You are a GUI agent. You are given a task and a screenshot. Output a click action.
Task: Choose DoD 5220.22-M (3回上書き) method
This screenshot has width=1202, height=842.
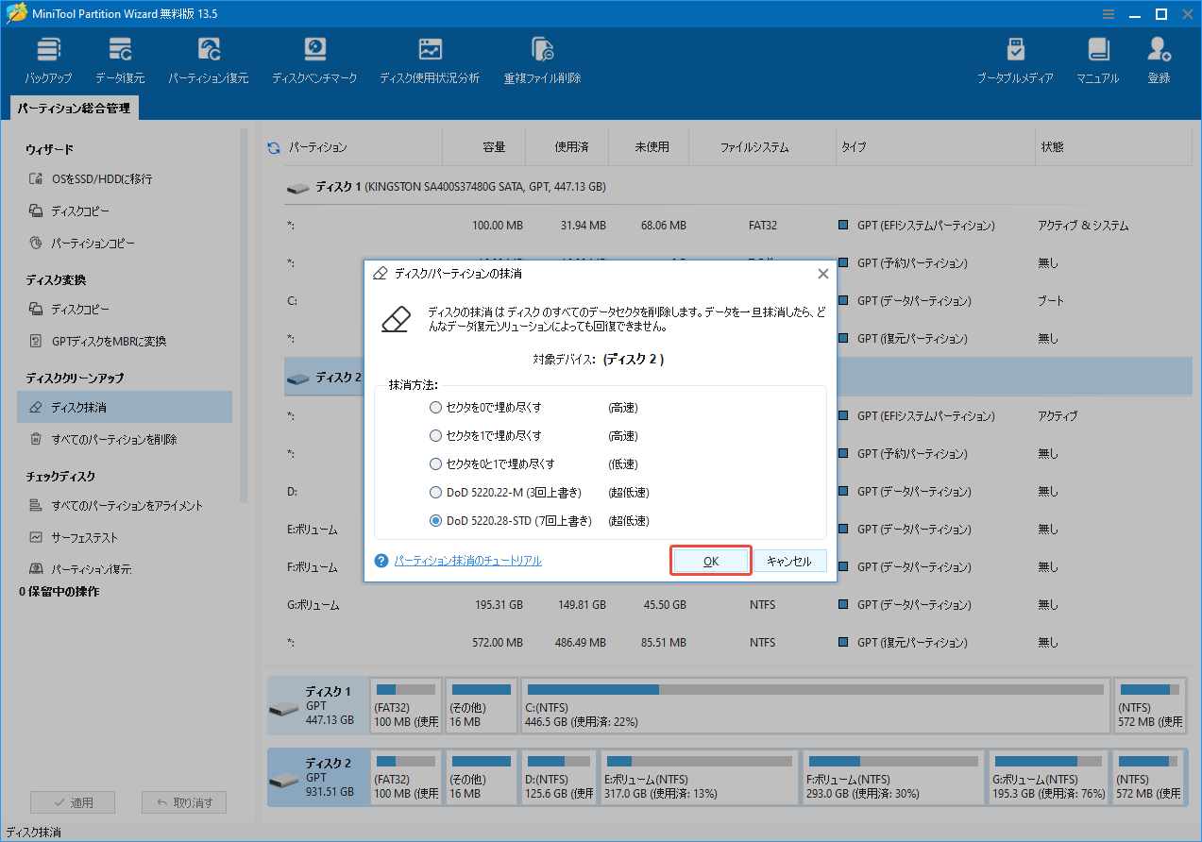coord(505,493)
